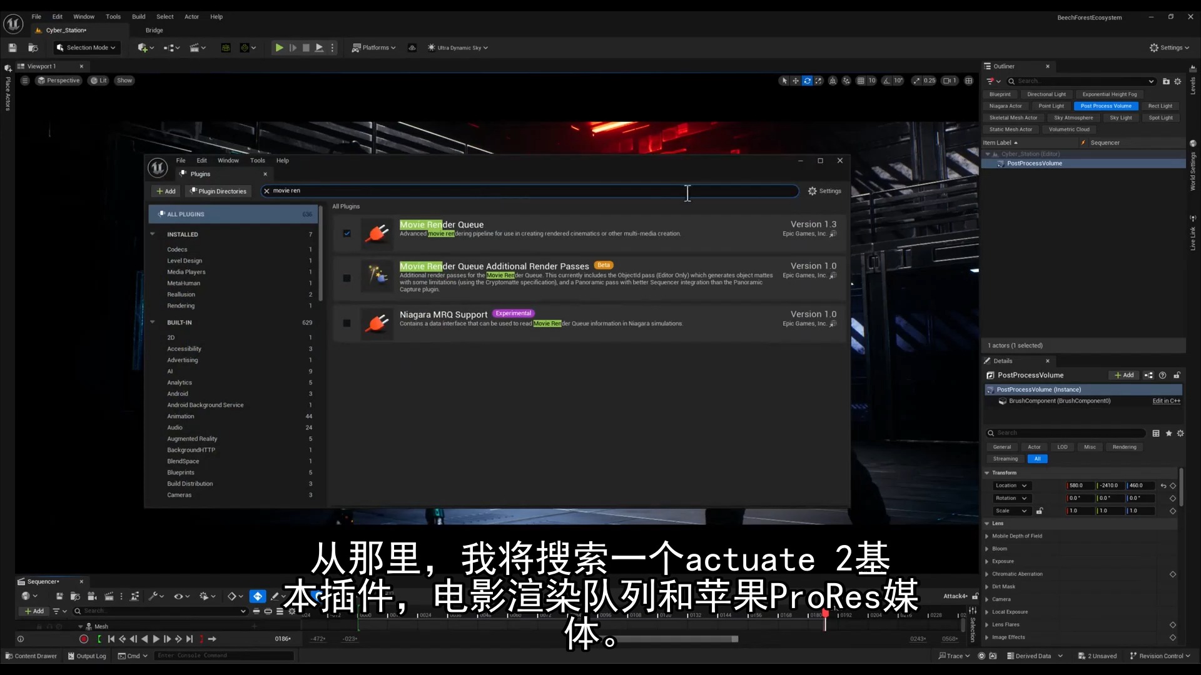Click the Stop simulation button

tap(306, 47)
